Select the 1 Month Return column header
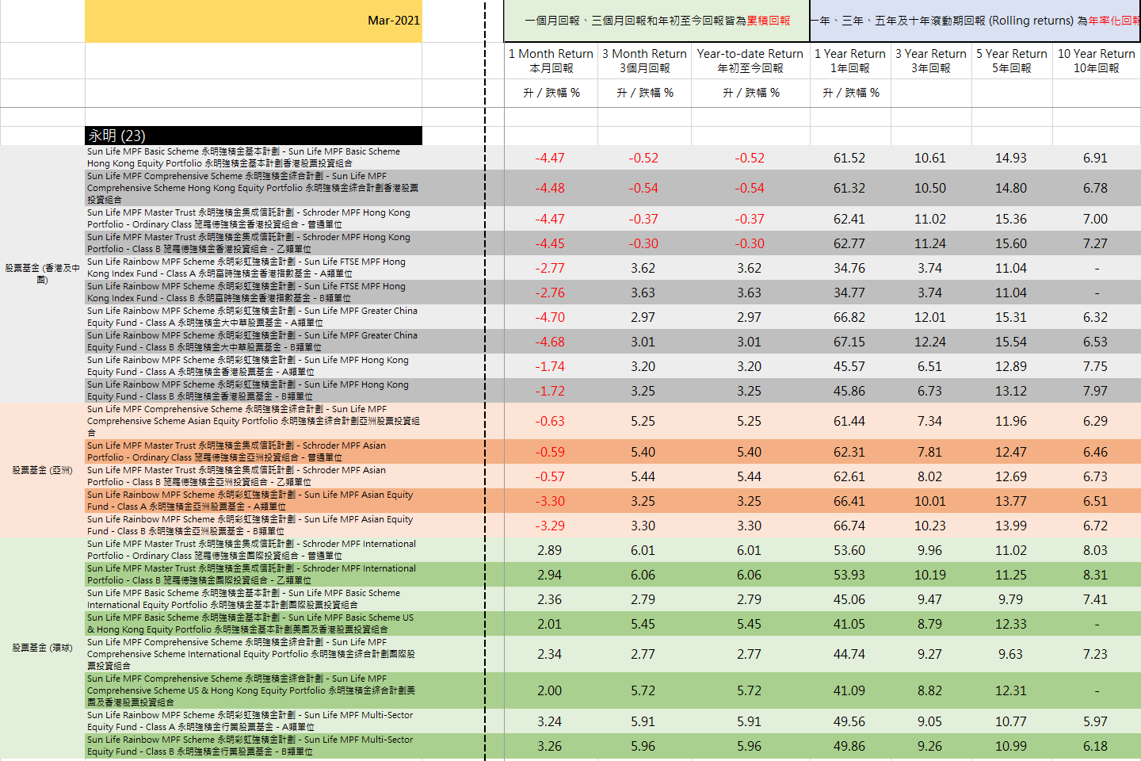 pyautogui.click(x=551, y=60)
